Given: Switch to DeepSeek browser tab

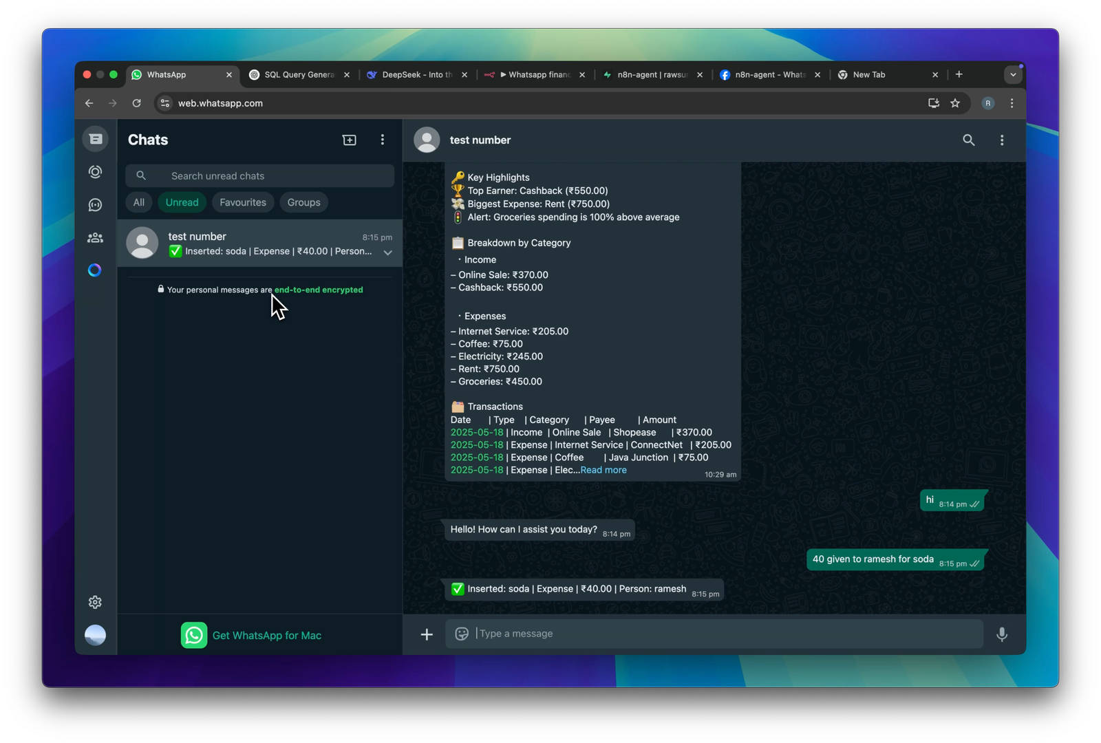Looking at the screenshot, I should coord(417,75).
